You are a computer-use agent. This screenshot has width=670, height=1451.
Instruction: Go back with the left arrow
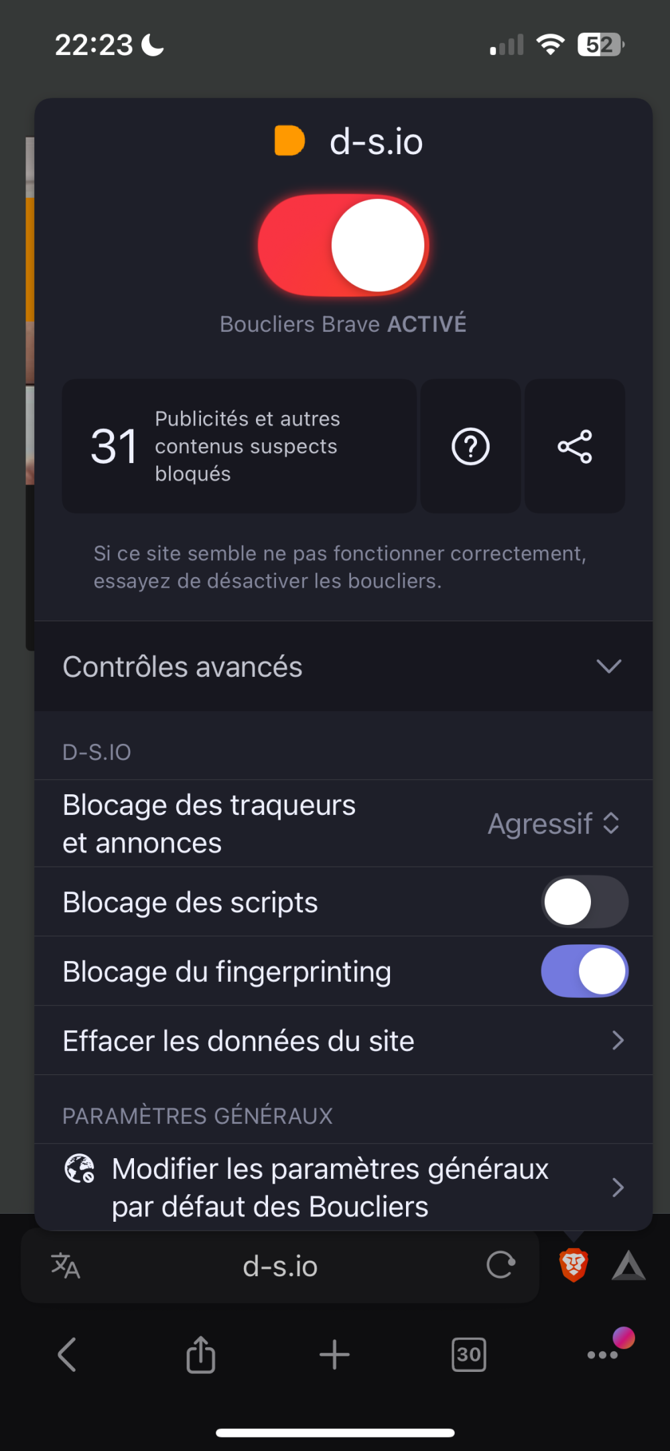point(67,1354)
